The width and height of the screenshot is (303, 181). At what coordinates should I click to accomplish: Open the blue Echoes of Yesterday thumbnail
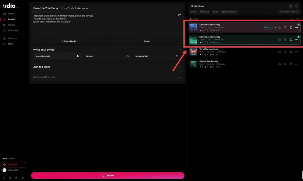pos(193,27)
